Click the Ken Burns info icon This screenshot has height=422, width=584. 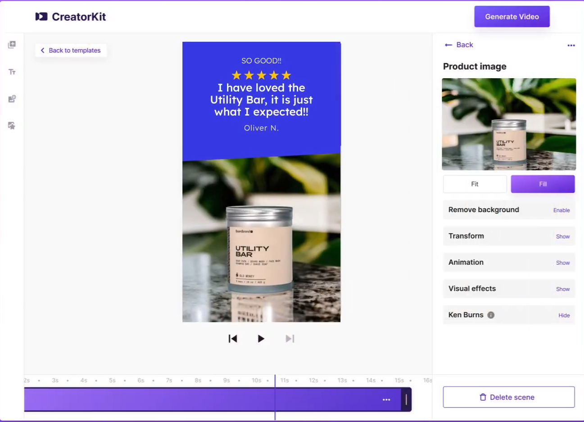coord(491,315)
